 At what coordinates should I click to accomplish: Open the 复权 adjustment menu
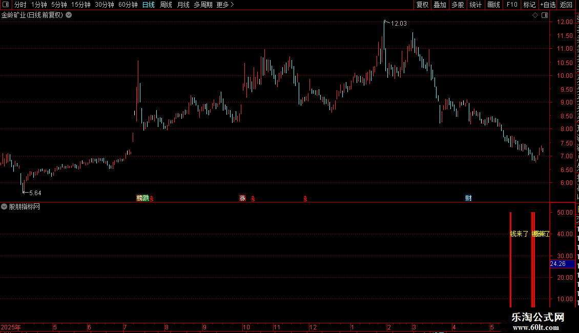pos(422,5)
